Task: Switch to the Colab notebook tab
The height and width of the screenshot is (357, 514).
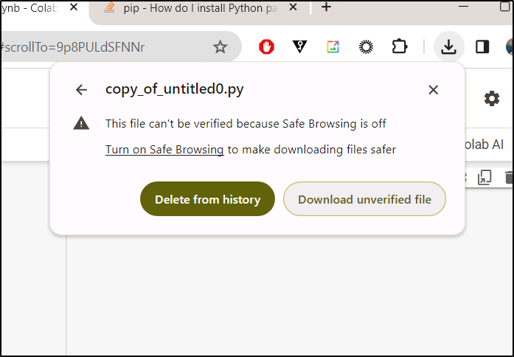Action: pyautogui.click(x=29, y=8)
